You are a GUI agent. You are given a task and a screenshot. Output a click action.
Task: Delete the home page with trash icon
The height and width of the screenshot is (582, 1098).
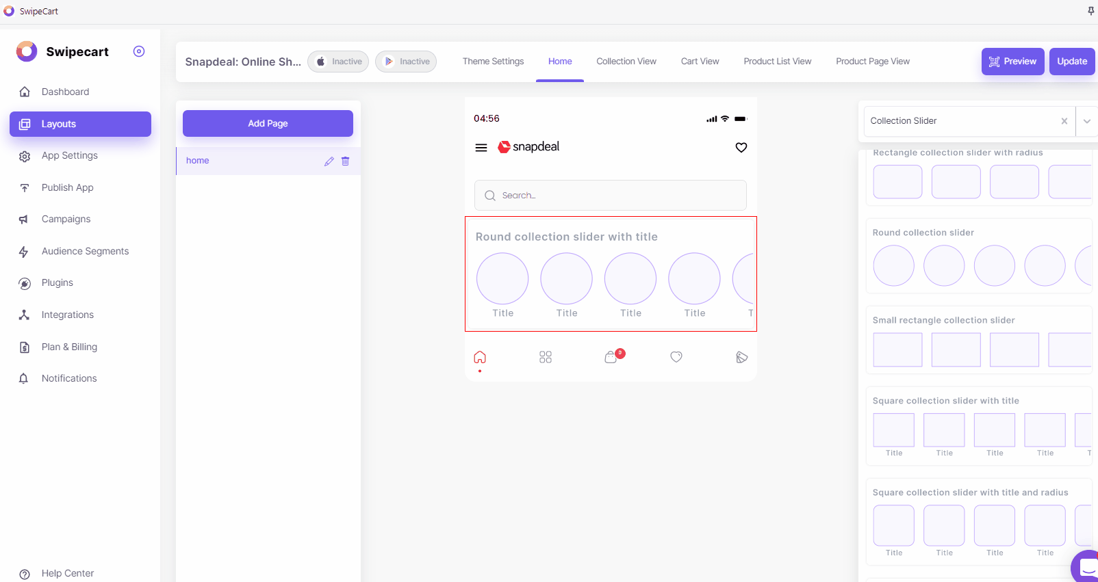346,161
